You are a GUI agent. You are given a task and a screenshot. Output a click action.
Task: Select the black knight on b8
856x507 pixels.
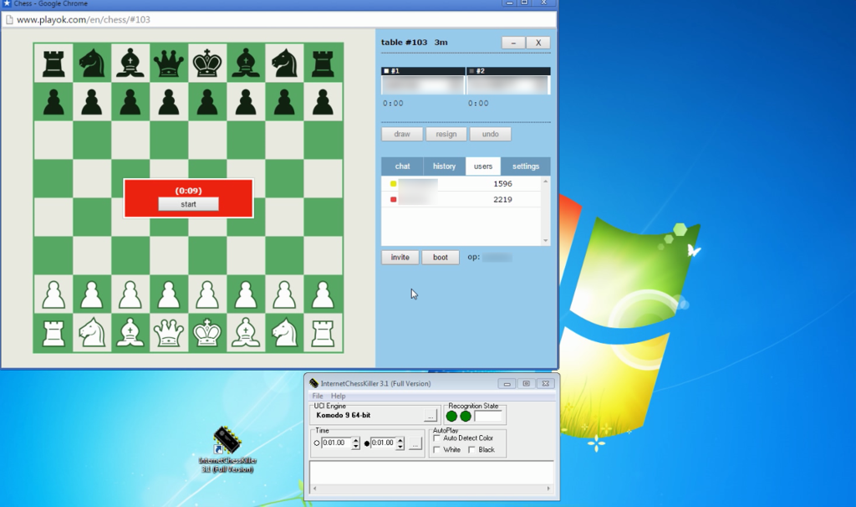point(92,63)
